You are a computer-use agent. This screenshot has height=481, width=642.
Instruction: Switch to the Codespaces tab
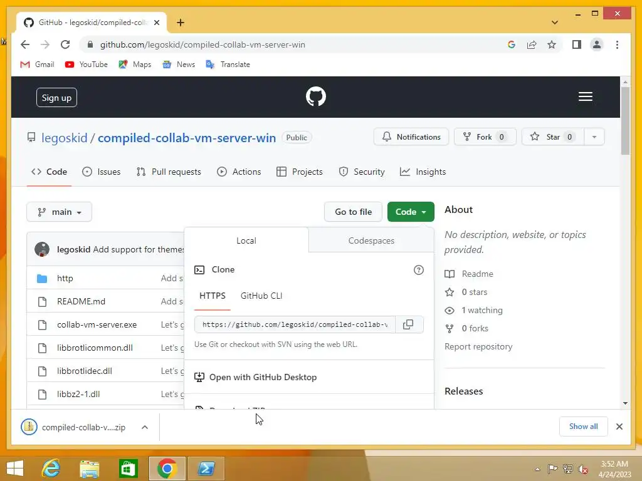(371, 240)
